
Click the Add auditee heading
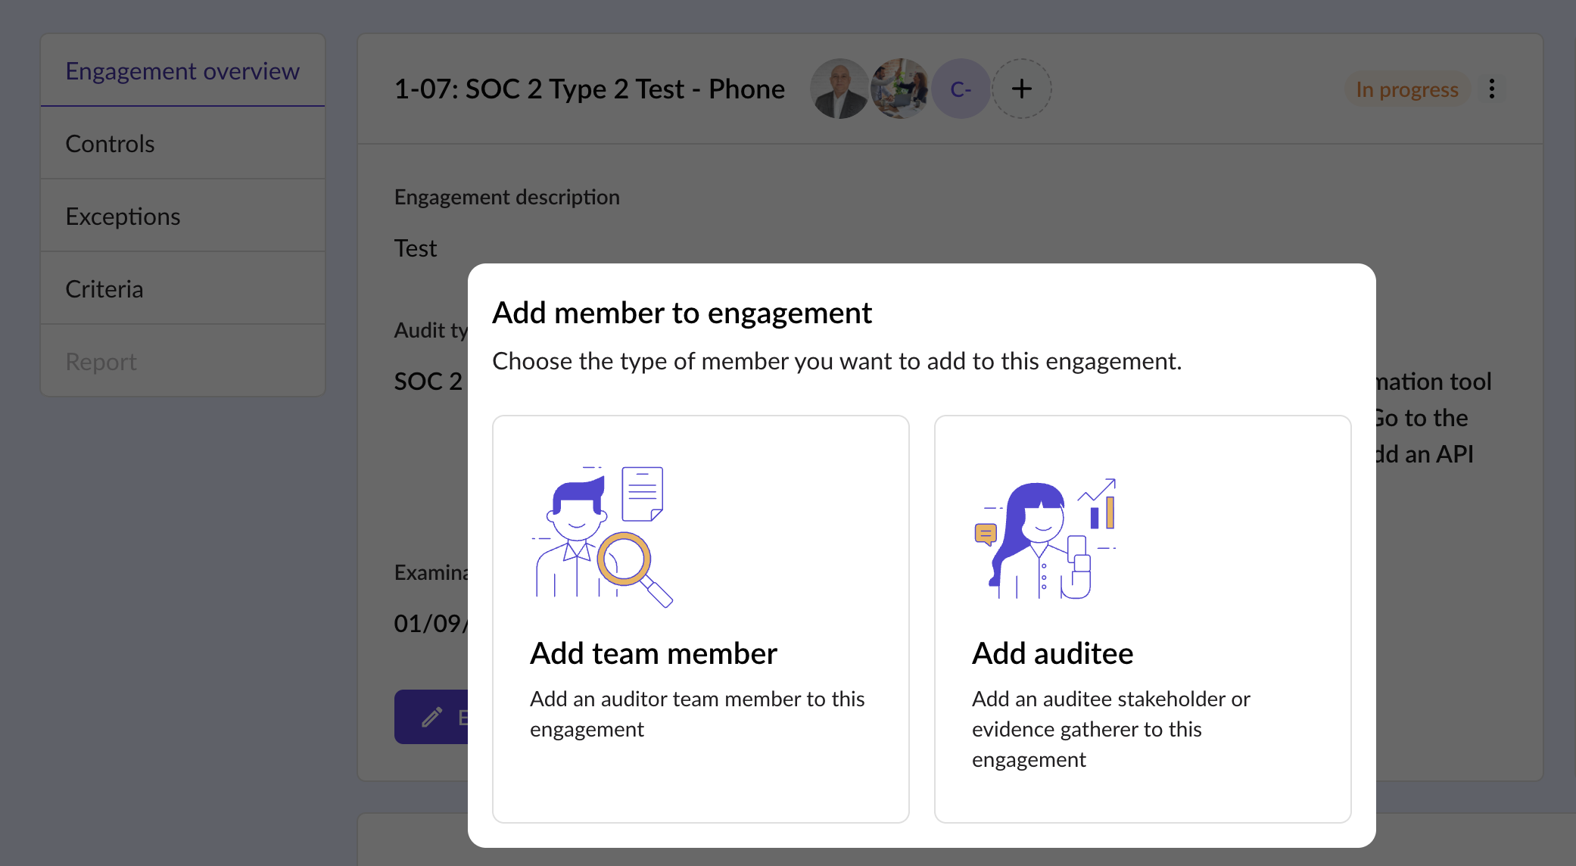(x=1052, y=653)
